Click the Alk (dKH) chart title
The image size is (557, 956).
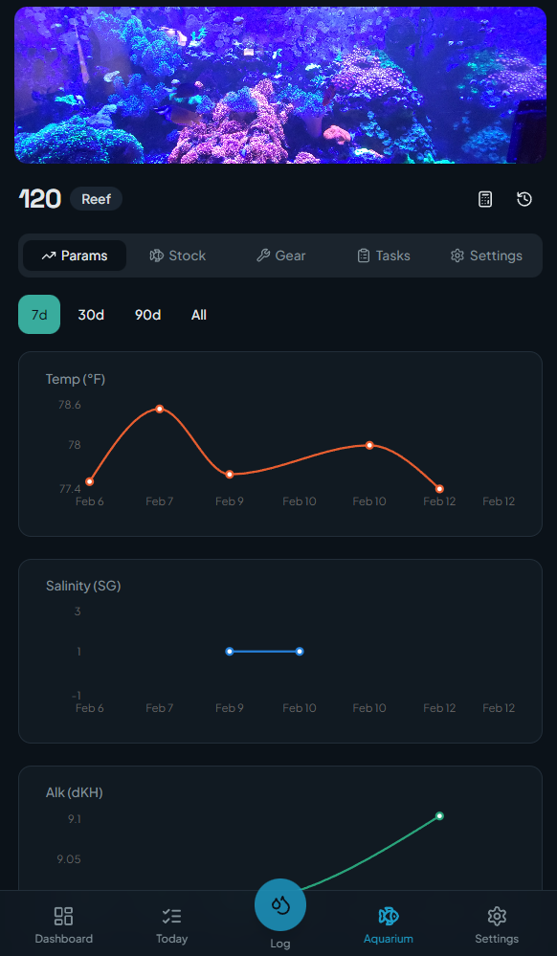coord(75,793)
